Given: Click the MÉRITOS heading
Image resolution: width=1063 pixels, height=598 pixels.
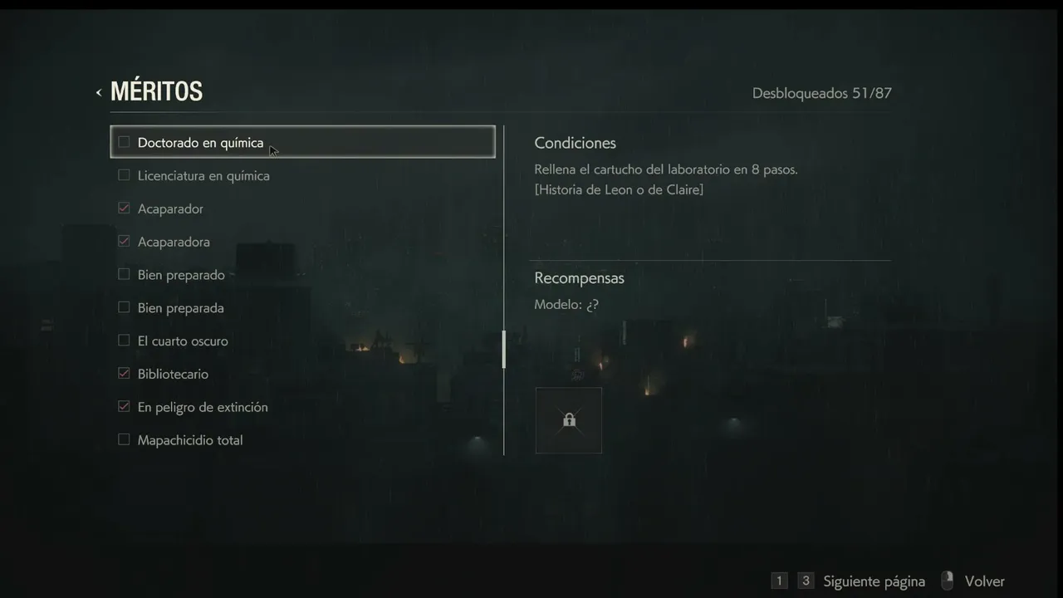Looking at the screenshot, I should coord(156,91).
